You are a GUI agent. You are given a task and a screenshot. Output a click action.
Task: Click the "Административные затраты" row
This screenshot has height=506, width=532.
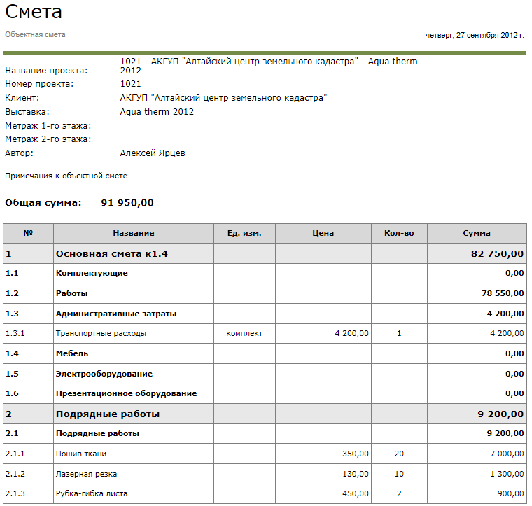pos(116,314)
